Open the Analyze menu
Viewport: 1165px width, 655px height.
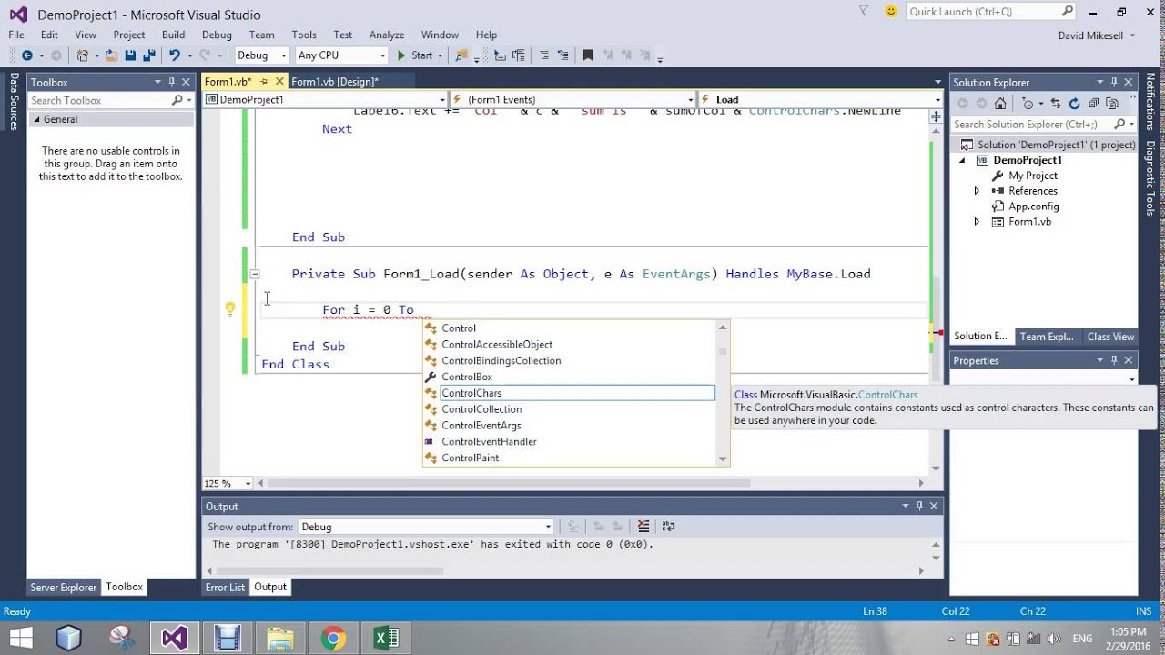386,35
